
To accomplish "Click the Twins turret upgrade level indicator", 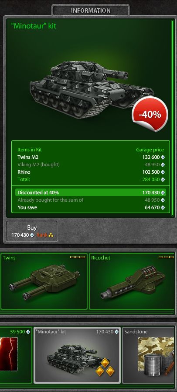I will coord(78,257).
